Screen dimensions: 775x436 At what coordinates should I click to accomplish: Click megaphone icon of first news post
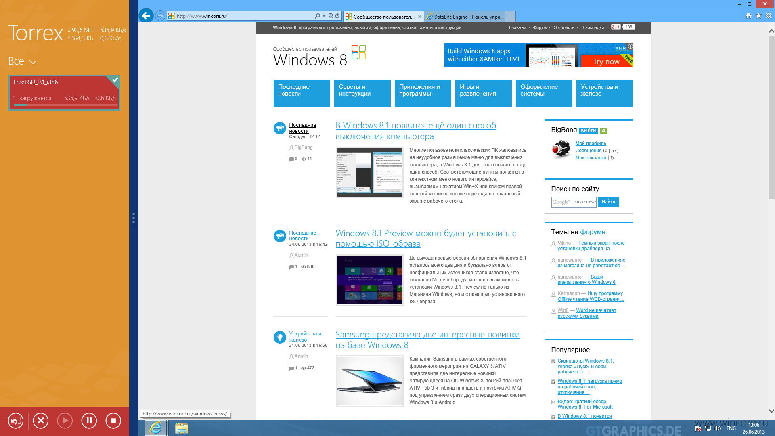coord(280,128)
